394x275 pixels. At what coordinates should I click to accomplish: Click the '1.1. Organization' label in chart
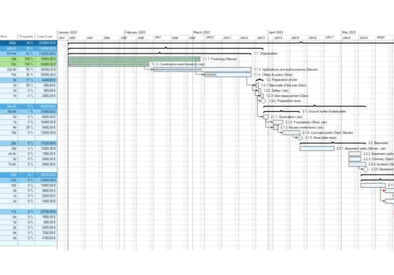pyautogui.click(x=265, y=53)
